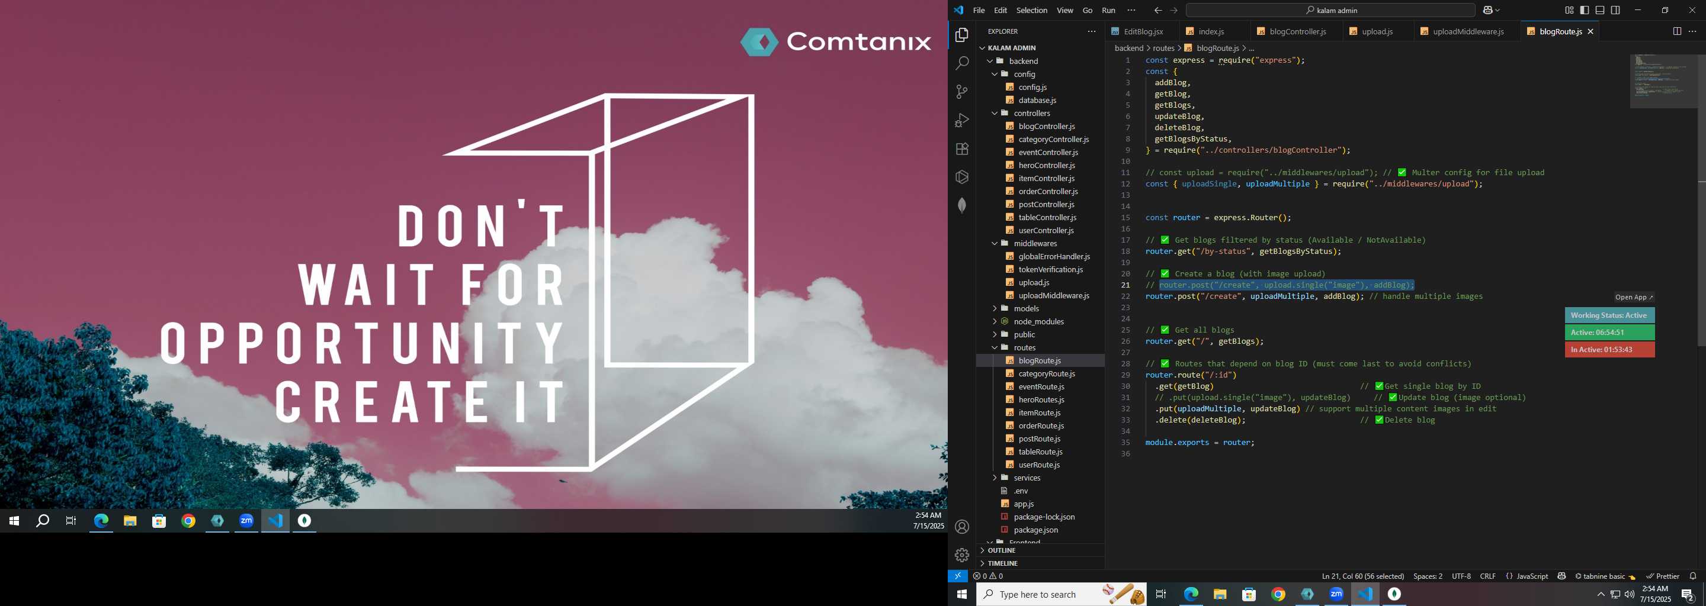
Task: Click the Prettier status bar item
Action: coord(1662,576)
